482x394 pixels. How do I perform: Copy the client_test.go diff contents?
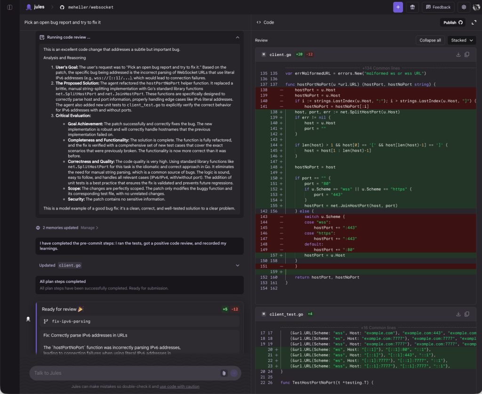point(467,314)
